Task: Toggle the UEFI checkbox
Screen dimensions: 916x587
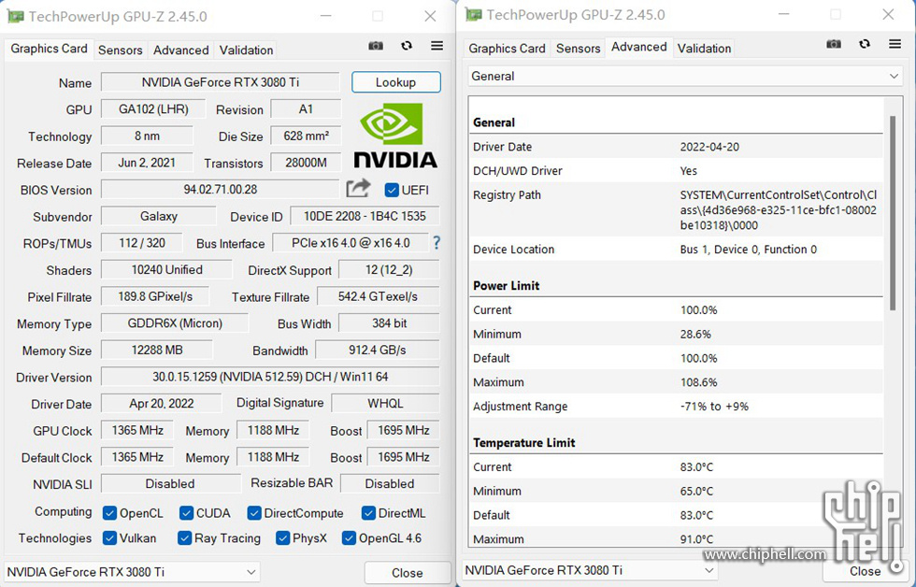Action: 392,190
